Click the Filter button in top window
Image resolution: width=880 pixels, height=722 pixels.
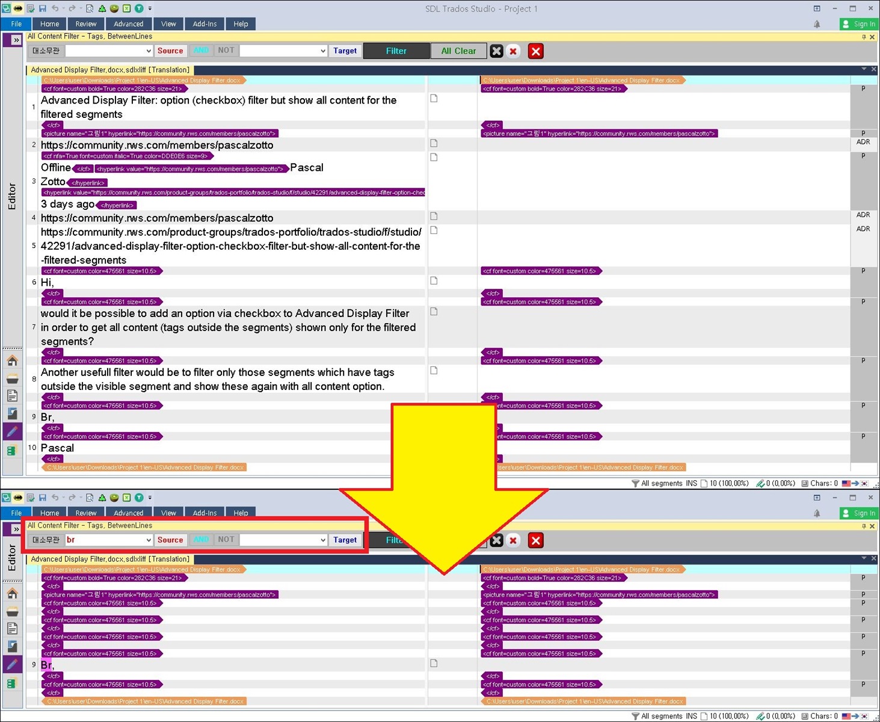[396, 51]
